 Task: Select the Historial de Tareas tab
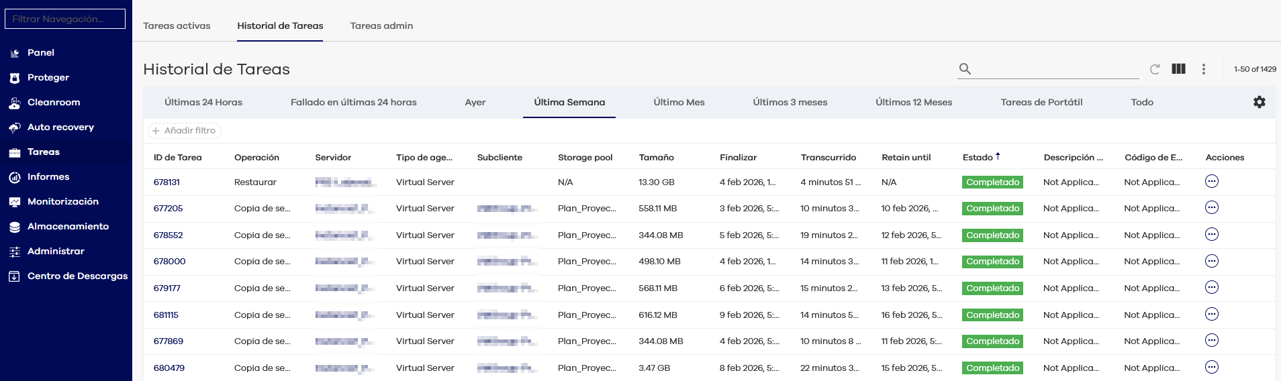[x=280, y=25]
